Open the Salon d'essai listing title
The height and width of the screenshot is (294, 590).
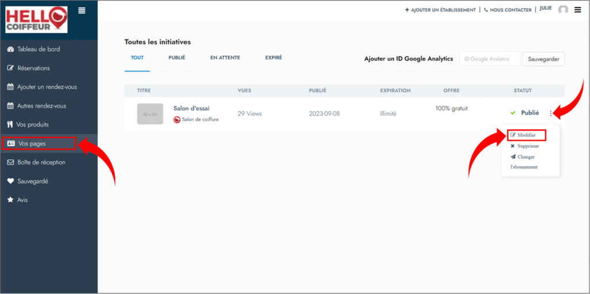pos(191,108)
